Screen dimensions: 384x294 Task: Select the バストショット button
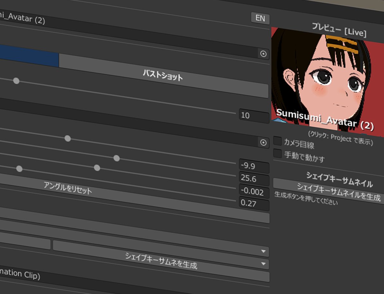(x=163, y=76)
